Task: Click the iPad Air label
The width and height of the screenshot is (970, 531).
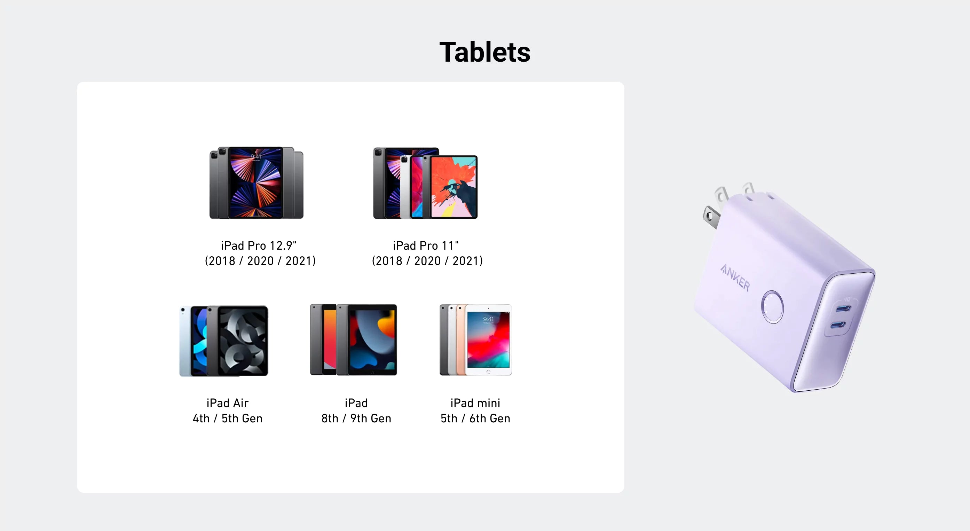Action: pos(227,403)
